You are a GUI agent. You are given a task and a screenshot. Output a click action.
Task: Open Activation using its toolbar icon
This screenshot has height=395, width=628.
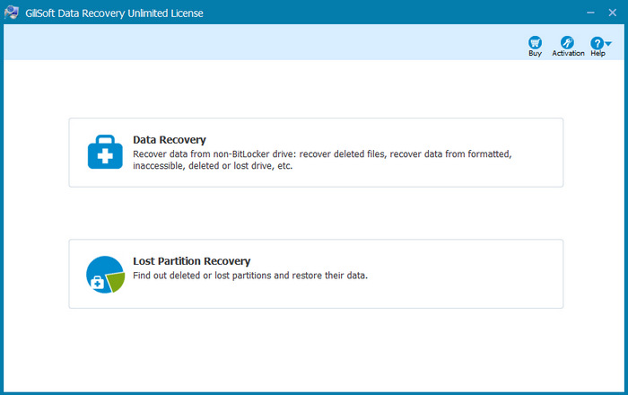(567, 42)
